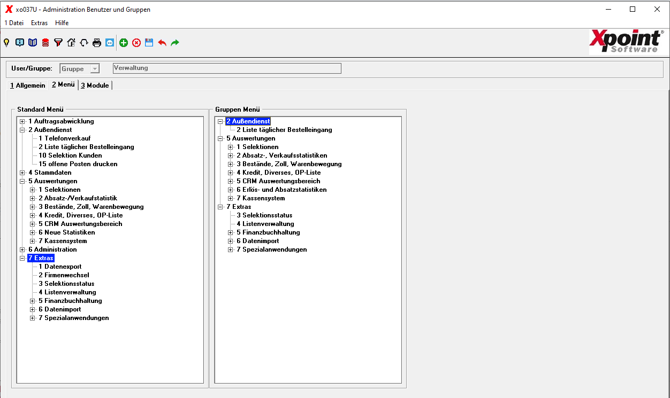Click the red database stack icon
670x398 pixels.
[45, 43]
